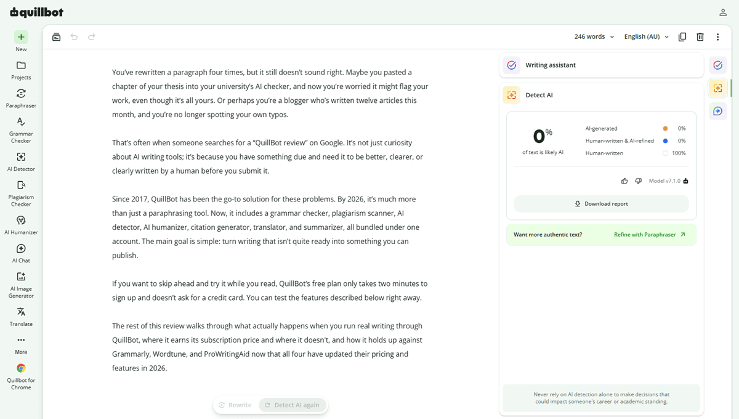Click 'Model v7.1.0' text

coord(664,181)
